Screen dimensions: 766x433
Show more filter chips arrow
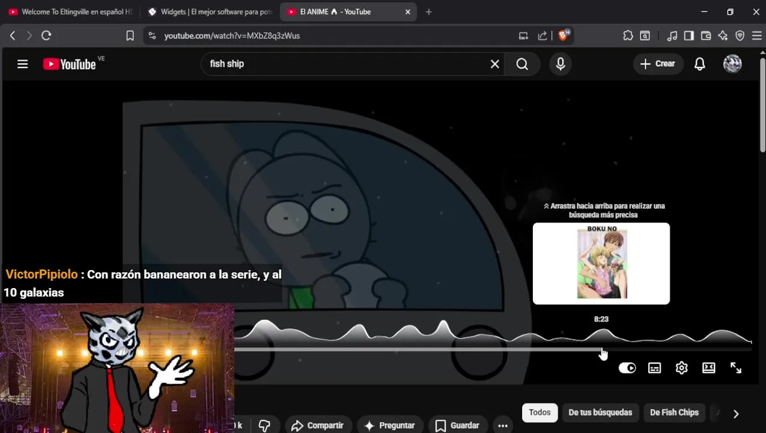(736, 414)
